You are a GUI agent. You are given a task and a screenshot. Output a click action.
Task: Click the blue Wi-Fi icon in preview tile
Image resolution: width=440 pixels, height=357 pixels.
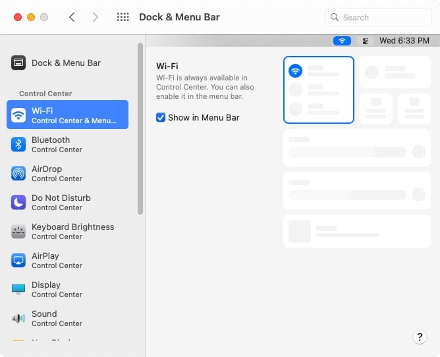tap(295, 70)
